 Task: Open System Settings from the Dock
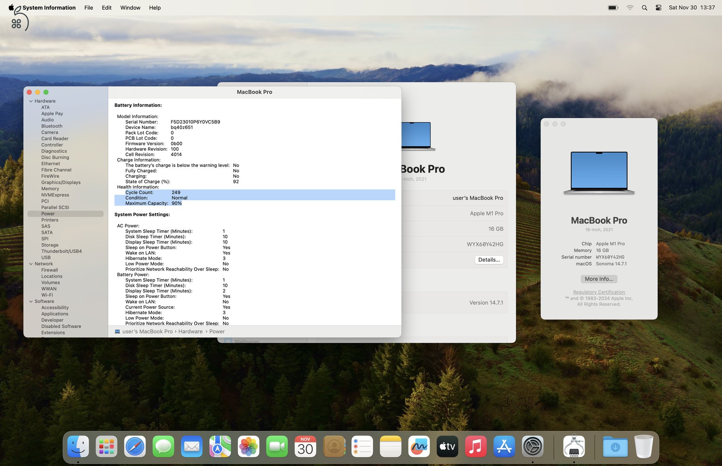(x=533, y=446)
